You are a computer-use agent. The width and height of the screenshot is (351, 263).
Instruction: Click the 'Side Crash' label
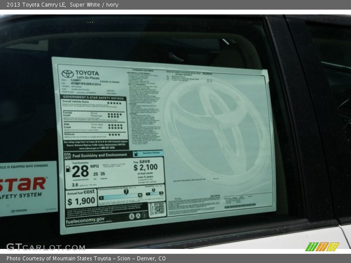coord(68,126)
